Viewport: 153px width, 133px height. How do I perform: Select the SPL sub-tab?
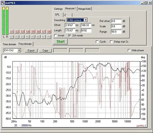(x=58, y=15)
